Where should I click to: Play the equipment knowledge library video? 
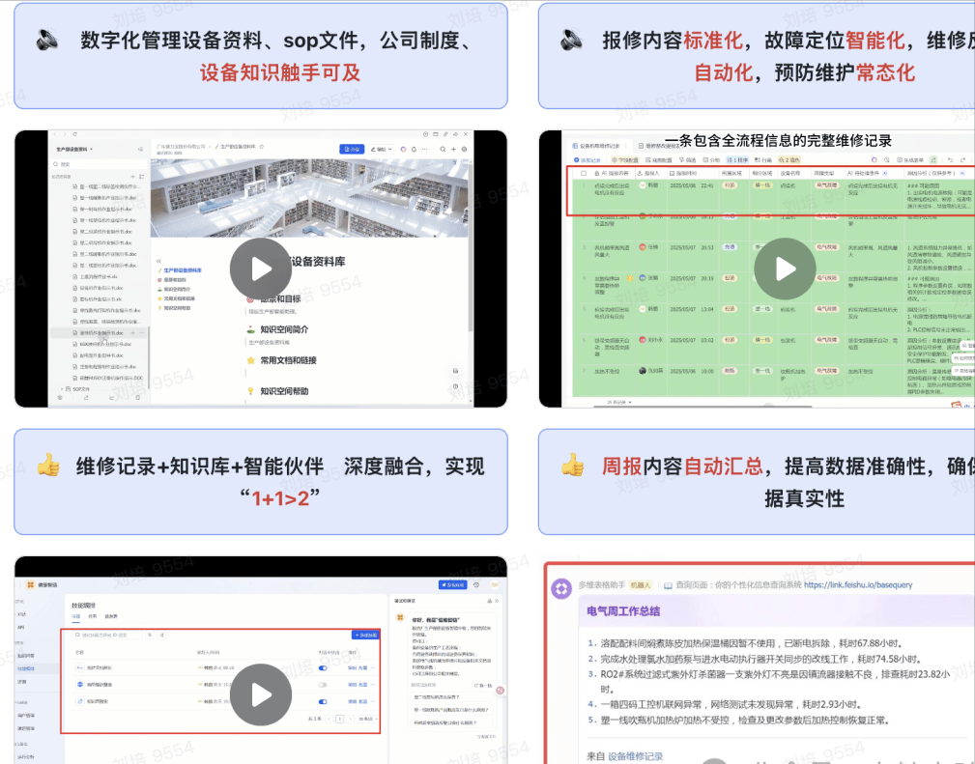pyautogui.click(x=260, y=269)
